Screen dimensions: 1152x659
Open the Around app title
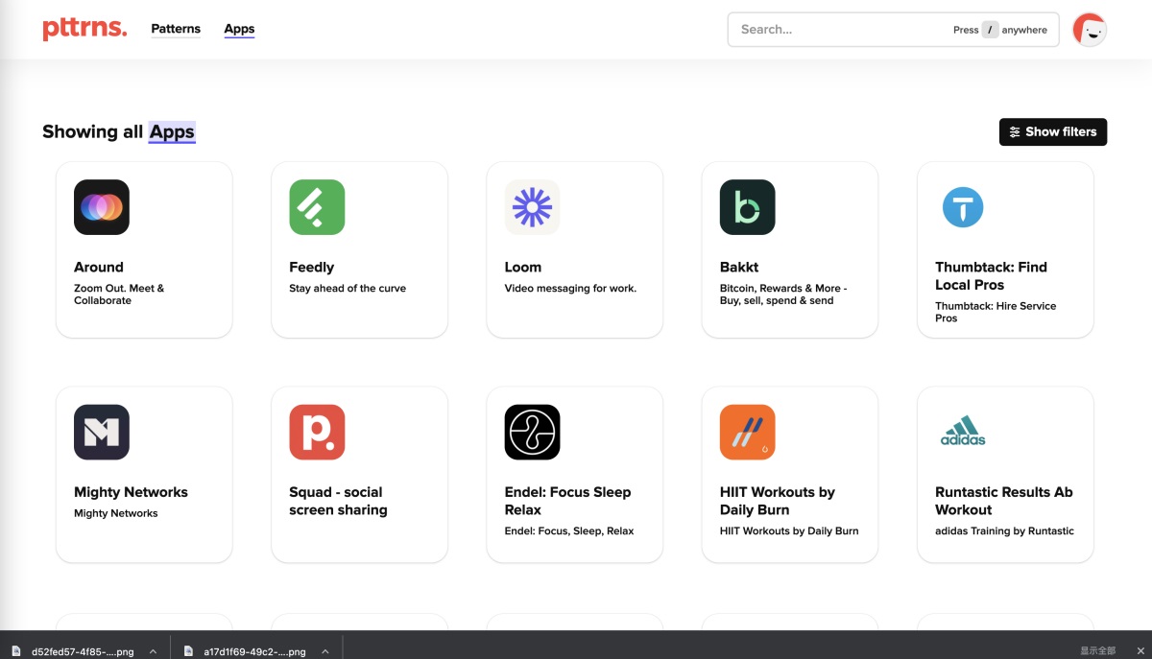coord(99,268)
